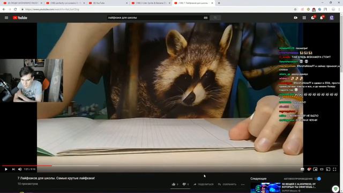Viewport: 343px width, 193px height.
Task: Toggle subtitles in the player
Action: [x=302, y=169]
